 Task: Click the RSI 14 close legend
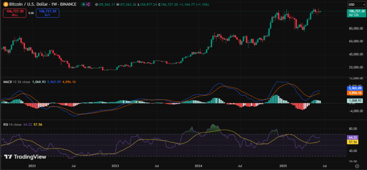(x=12, y=124)
